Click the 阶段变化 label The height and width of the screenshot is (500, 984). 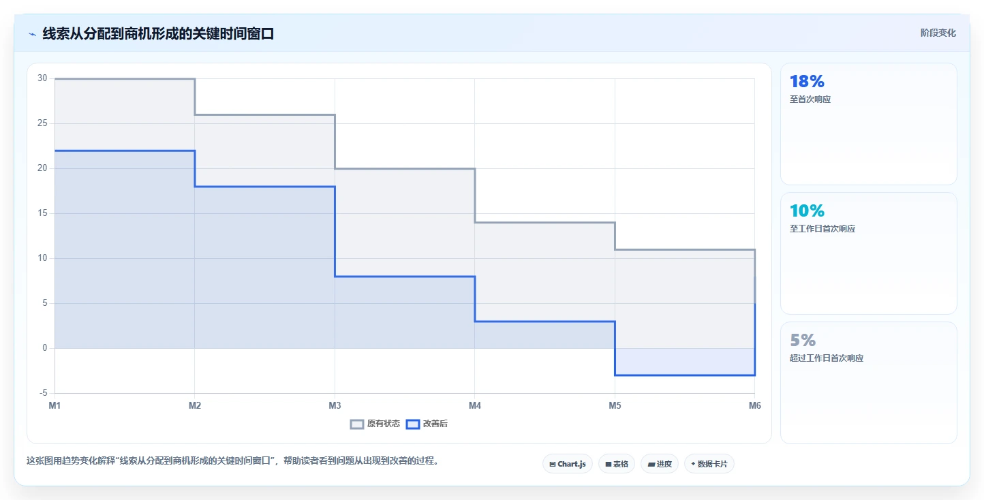(x=938, y=33)
